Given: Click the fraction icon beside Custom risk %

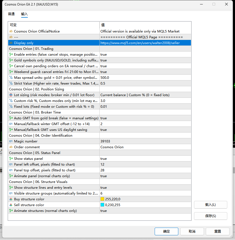Looking at the screenshot, I should (11, 101).
